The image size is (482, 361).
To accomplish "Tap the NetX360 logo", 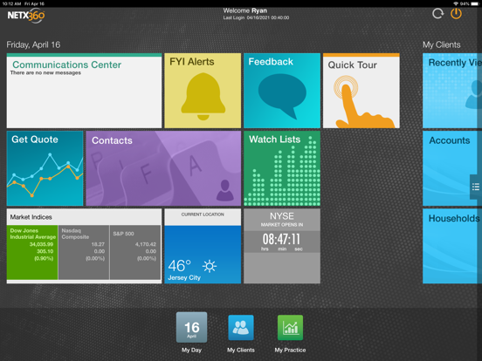I will (x=26, y=16).
